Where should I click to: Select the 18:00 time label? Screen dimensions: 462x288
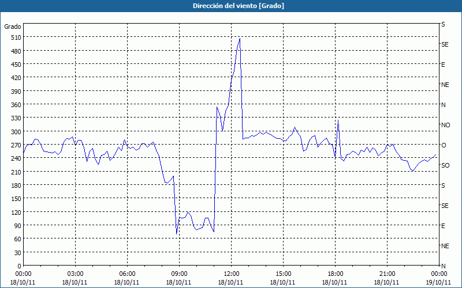click(336, 274)
